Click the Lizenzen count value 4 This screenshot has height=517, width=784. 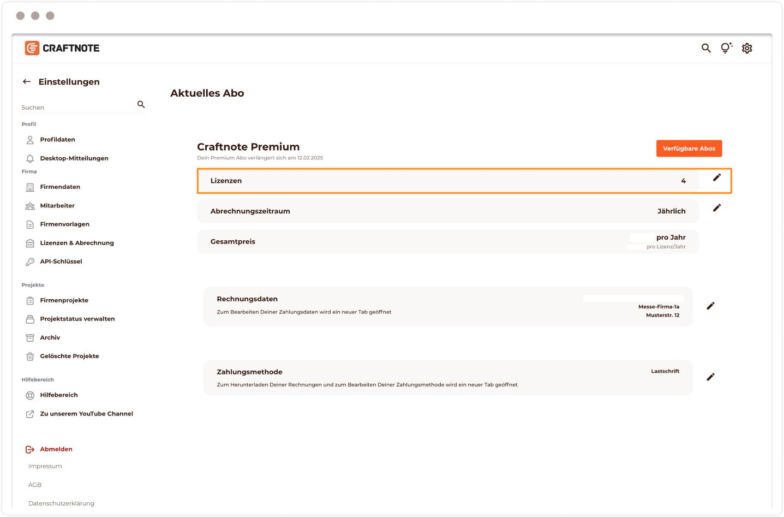(x=683, y=181)
